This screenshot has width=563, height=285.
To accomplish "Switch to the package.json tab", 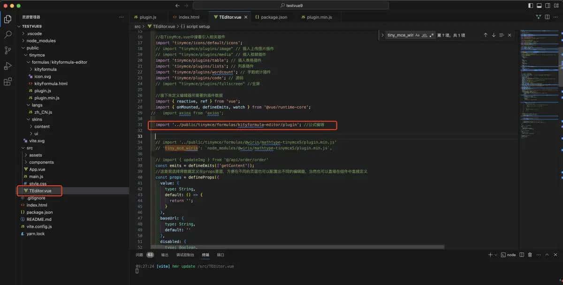I will point(271,17).
